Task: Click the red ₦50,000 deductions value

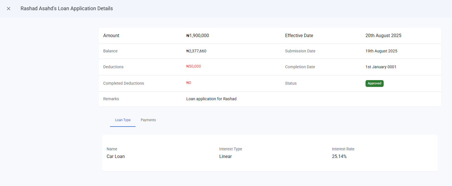Action: (x=193, y=67)
